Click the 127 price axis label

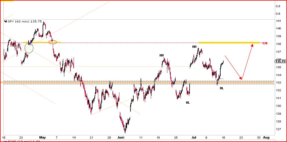point(279,129)
